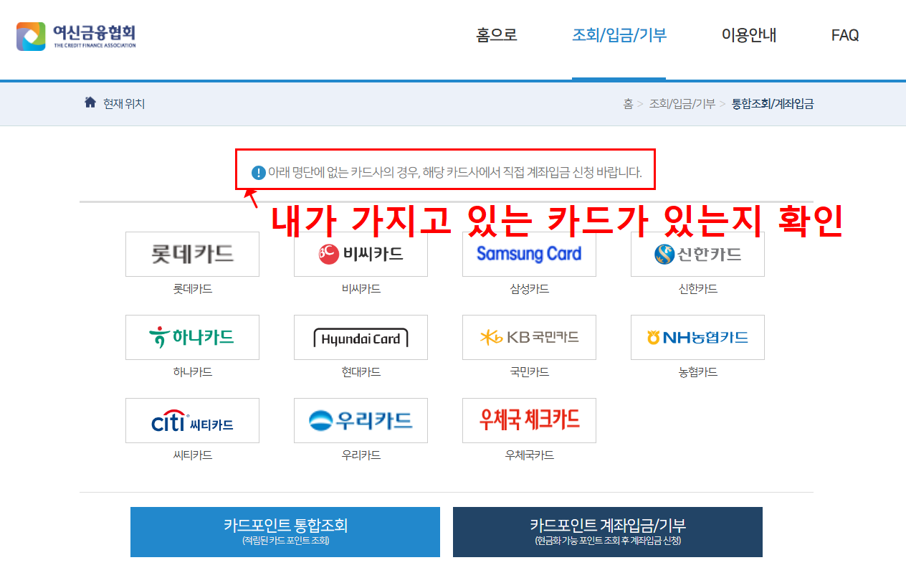Click the 씨티카드 text label
Screen dimensions: 906x588
tap(192, 455)
